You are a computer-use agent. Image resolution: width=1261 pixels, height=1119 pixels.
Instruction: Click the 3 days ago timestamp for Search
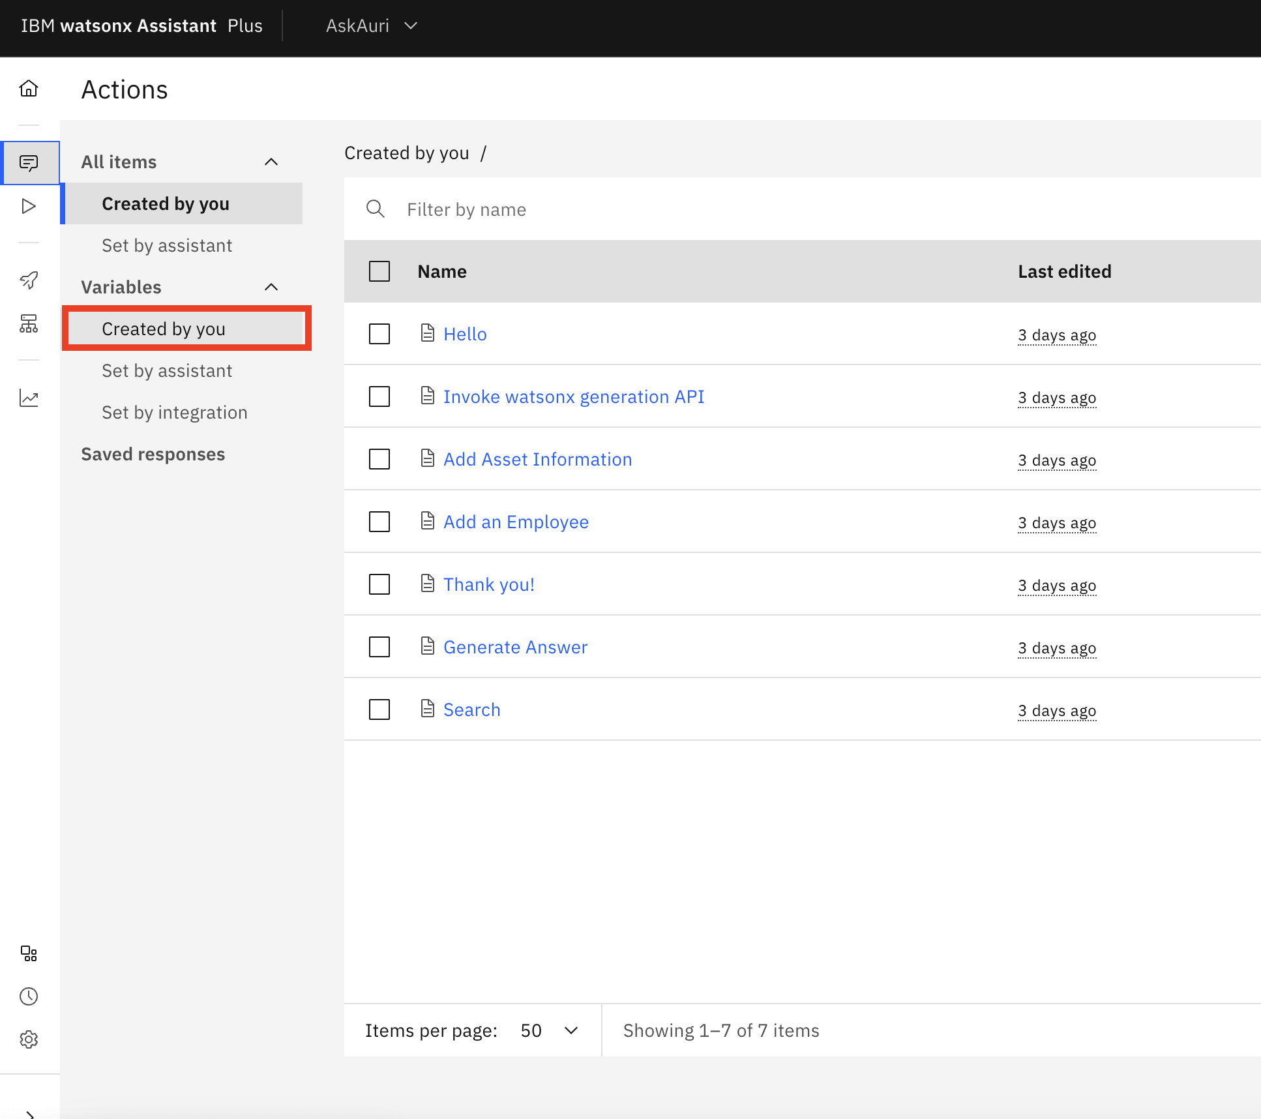click(x=1057, y=711)
